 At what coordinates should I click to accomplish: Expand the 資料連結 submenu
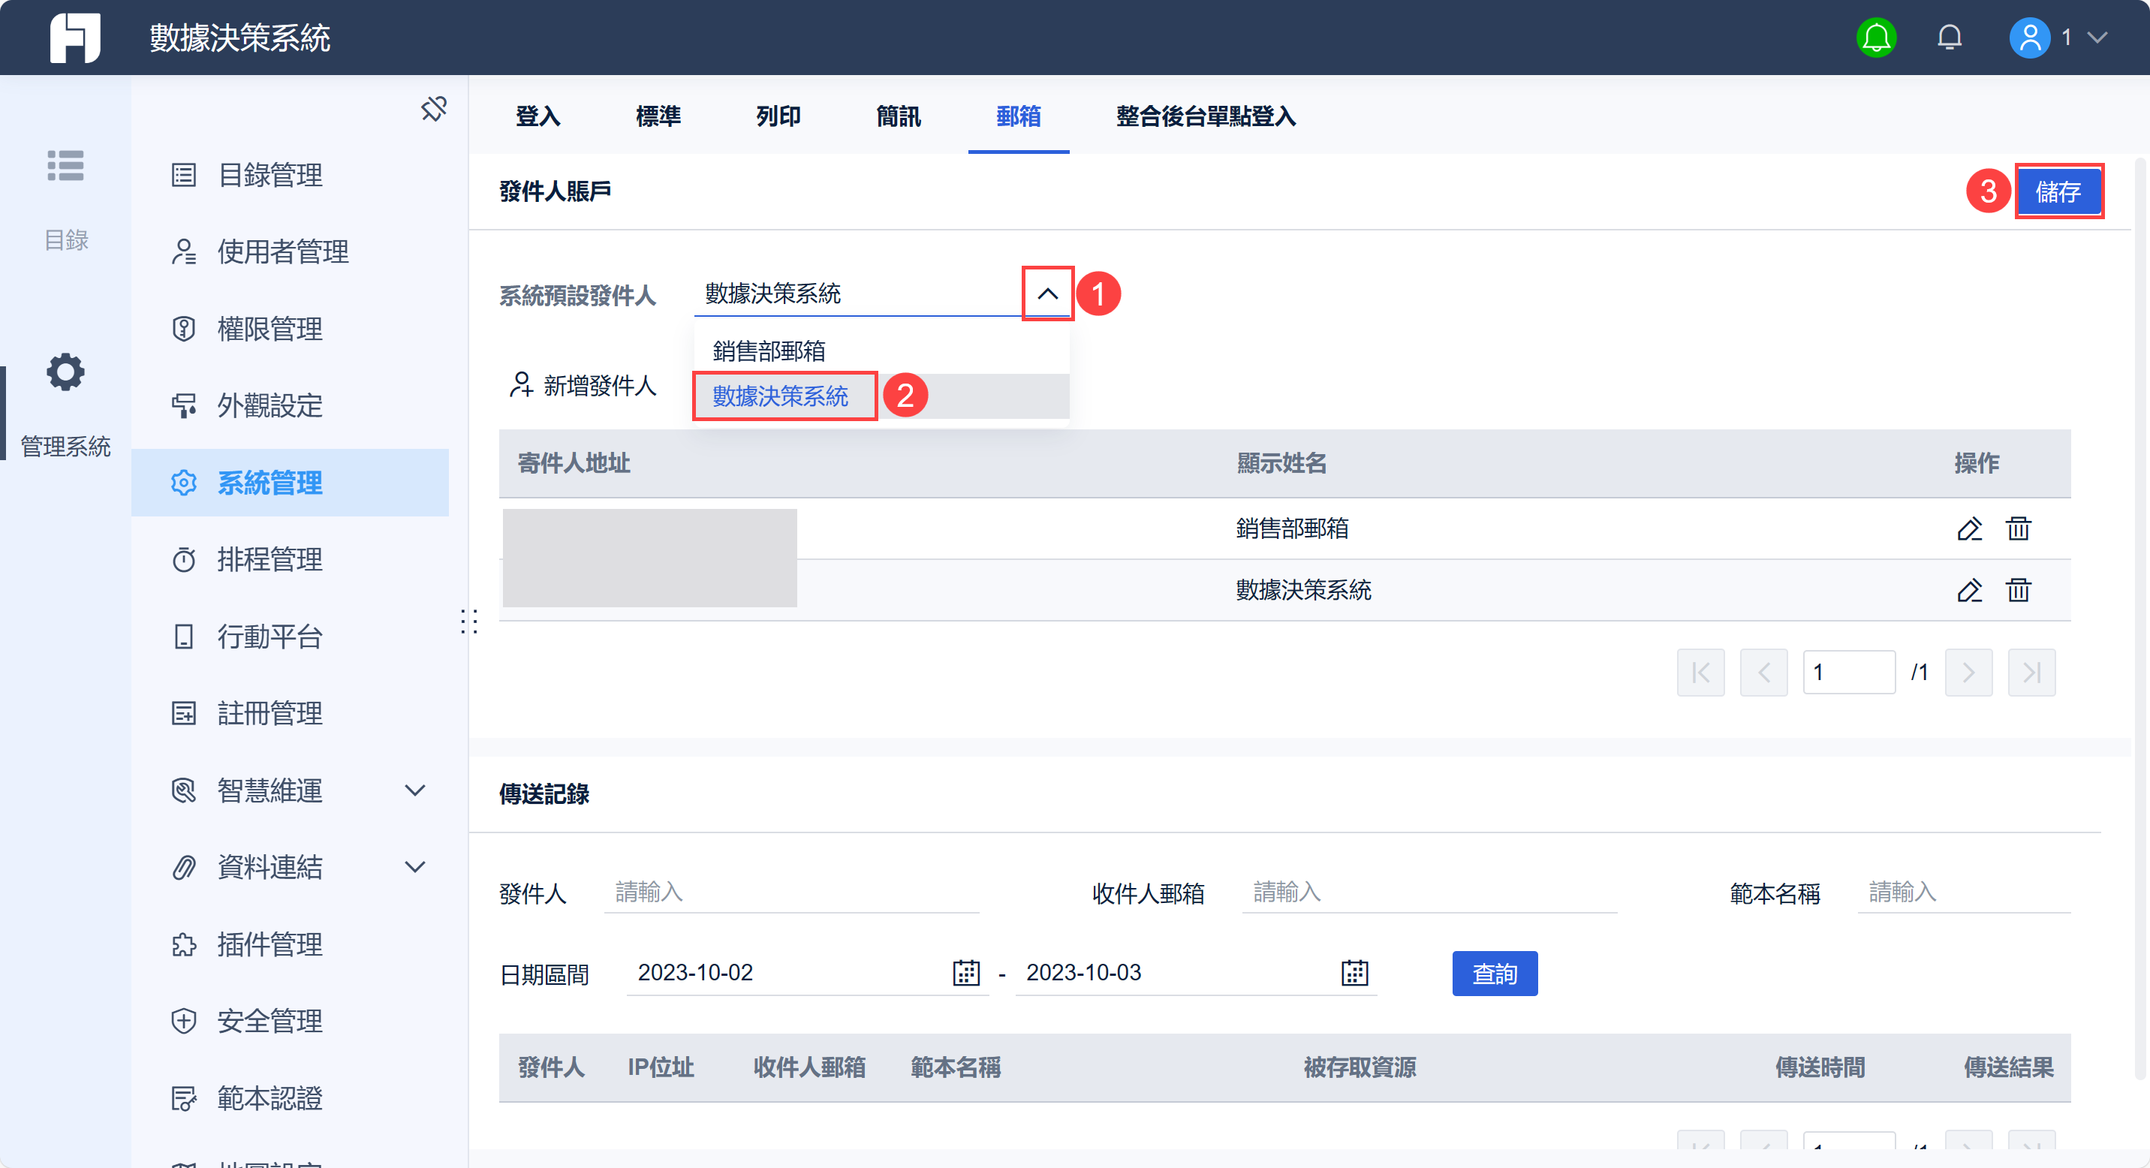point(415,867)
